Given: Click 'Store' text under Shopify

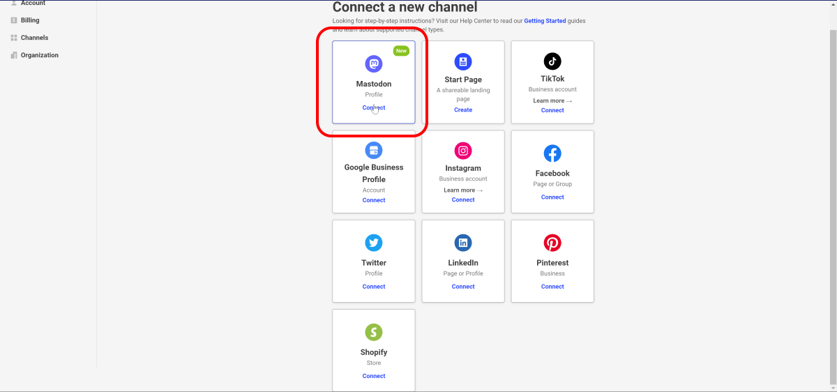Looking at the screenshot, I should pos(374,363).
